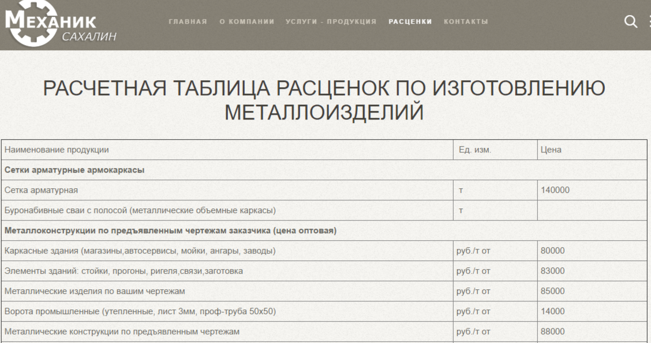
Task: Click the Ед. изм. header cell
Action: click(x=495, y=150)
